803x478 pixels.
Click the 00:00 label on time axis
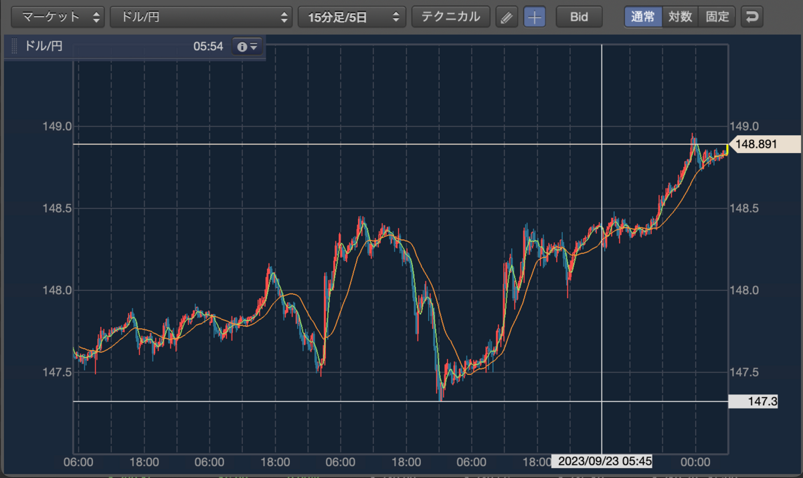tap(695, 462)
